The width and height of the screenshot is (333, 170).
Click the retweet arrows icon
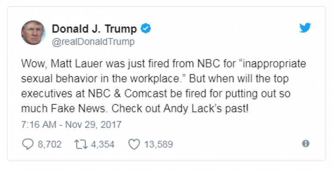[81, 144]
